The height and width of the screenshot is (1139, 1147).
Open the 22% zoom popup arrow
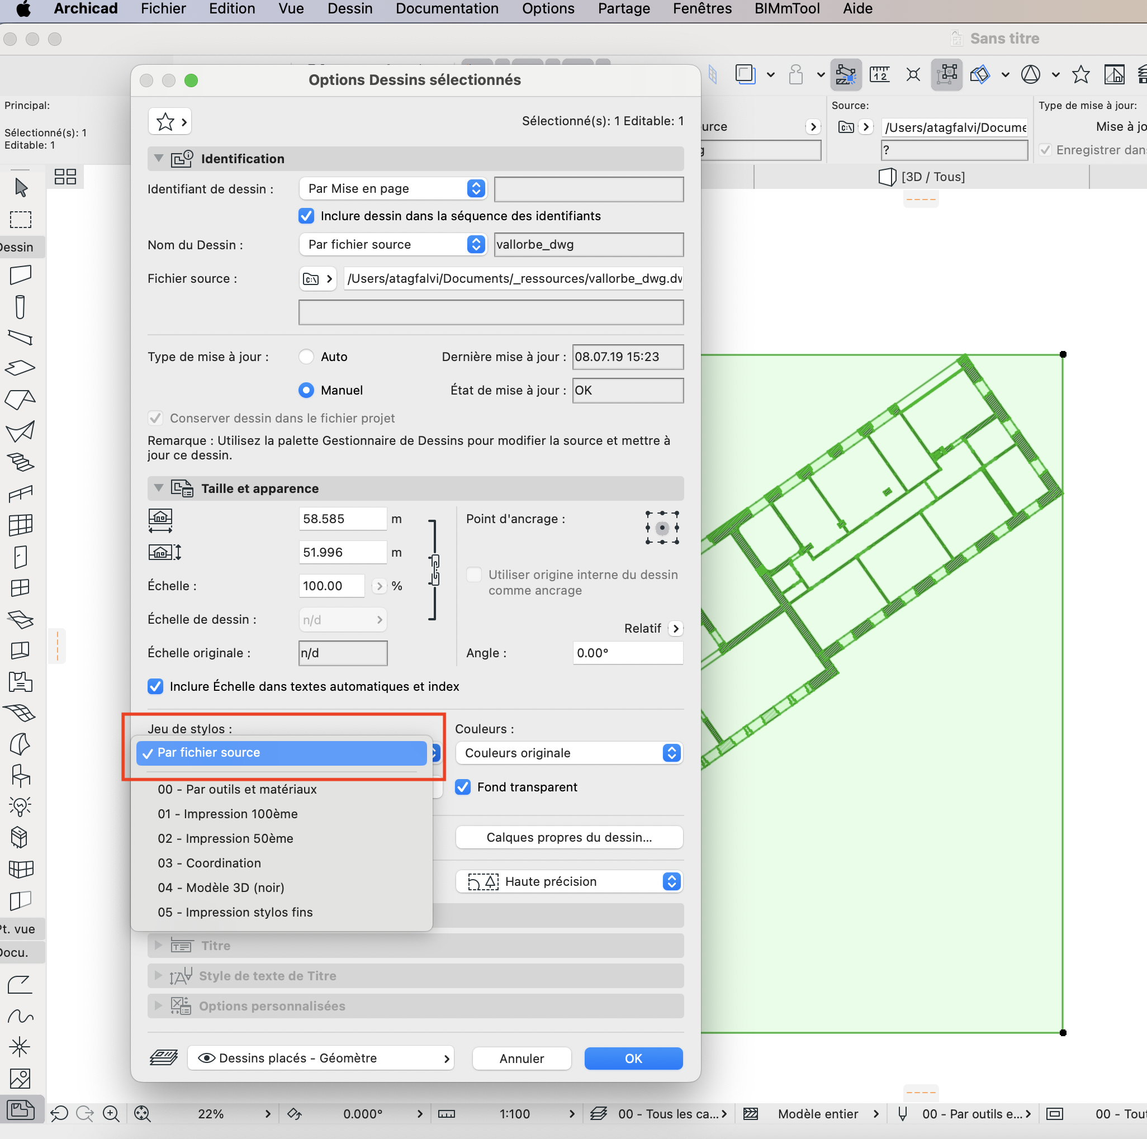coord(268,1113)
